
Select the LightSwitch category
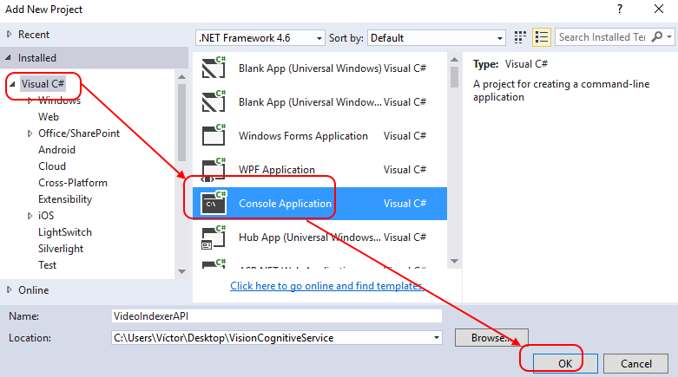(65, 232)
